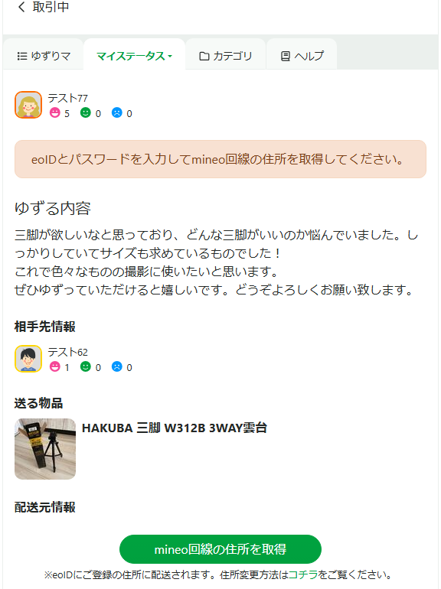This screenshot has width=441, height=589.
Task: Open the HAKUBA 三脚 W312B item title
Action: [175, 428]
